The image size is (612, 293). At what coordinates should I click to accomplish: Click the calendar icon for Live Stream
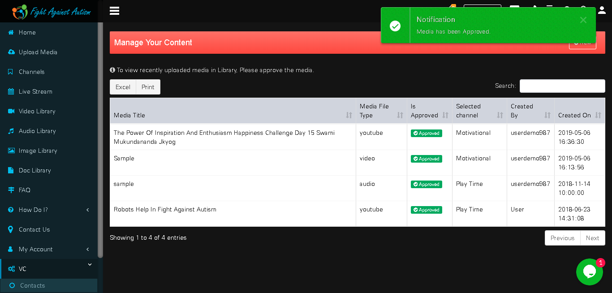pos(11,91)
